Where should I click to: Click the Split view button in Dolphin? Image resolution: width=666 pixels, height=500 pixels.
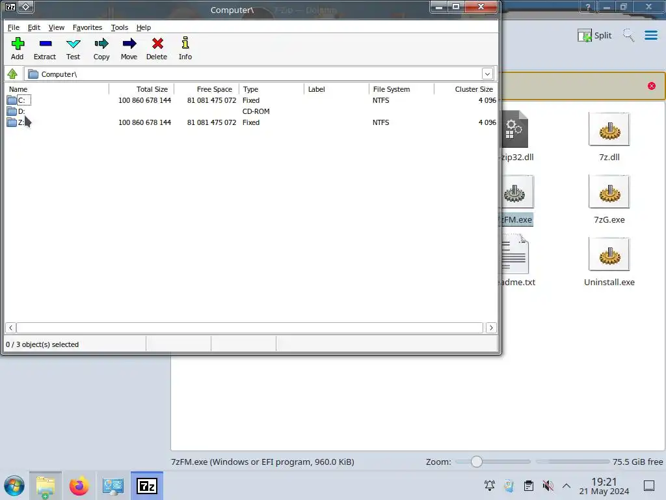pos(594,35)
